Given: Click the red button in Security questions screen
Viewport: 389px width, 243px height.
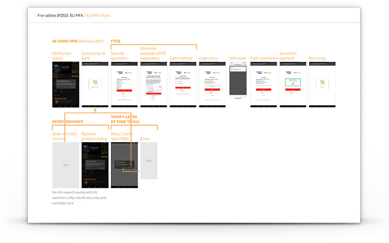Looking at the screenshot, I should tap(124, 91).
